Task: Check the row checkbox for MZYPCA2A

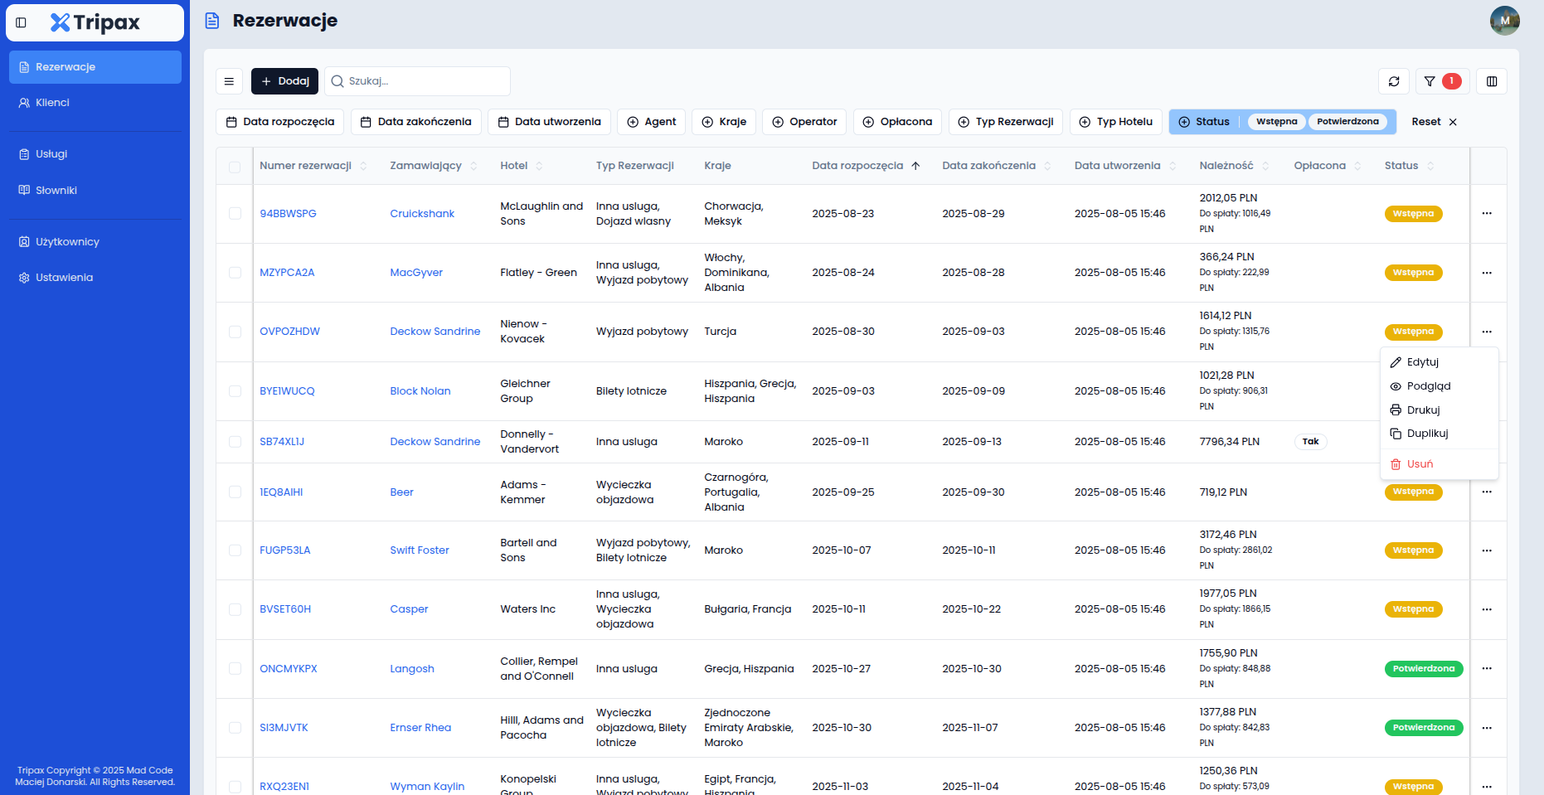Action: [235, 273]
